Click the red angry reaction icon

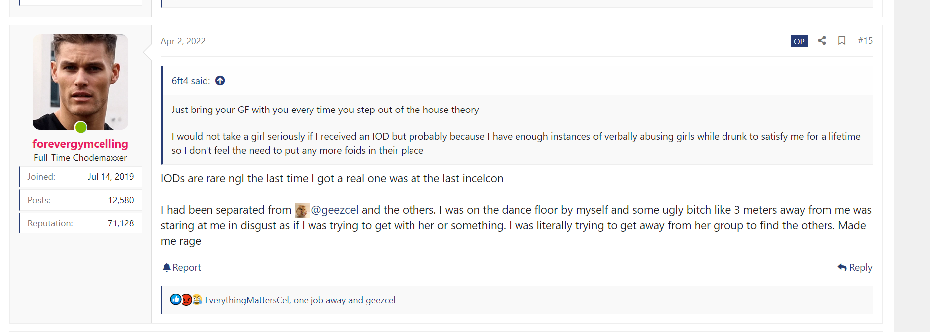pyautogui.click(x=186, y=300)
